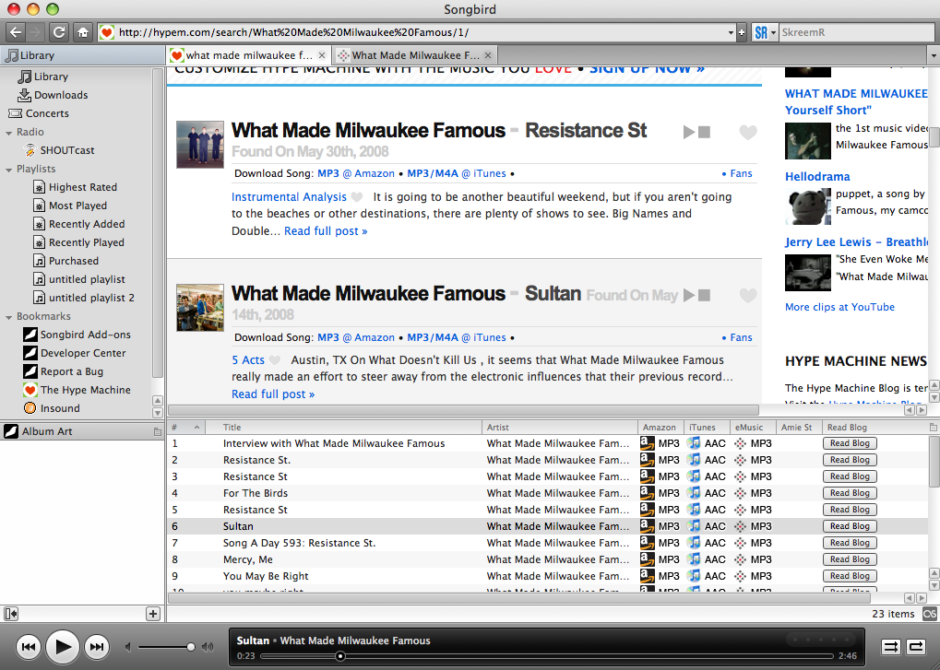Image resolution: width=940 pixels, height=670 pixels.
Task: Stop Resistance St with its square button
Action: [x=705, y=133]
